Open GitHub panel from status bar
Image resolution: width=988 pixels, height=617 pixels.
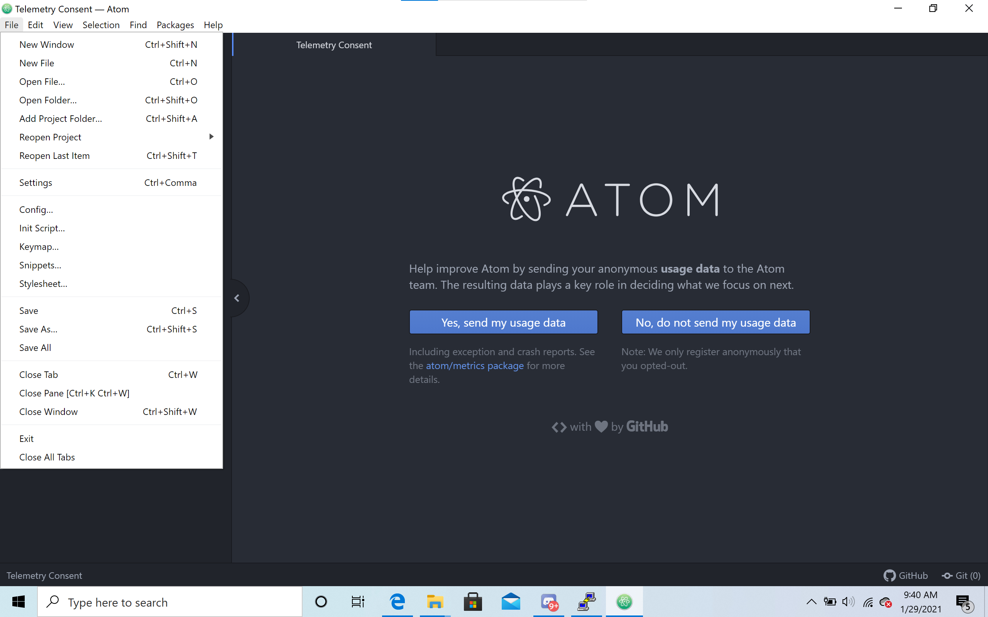point(905,575)
